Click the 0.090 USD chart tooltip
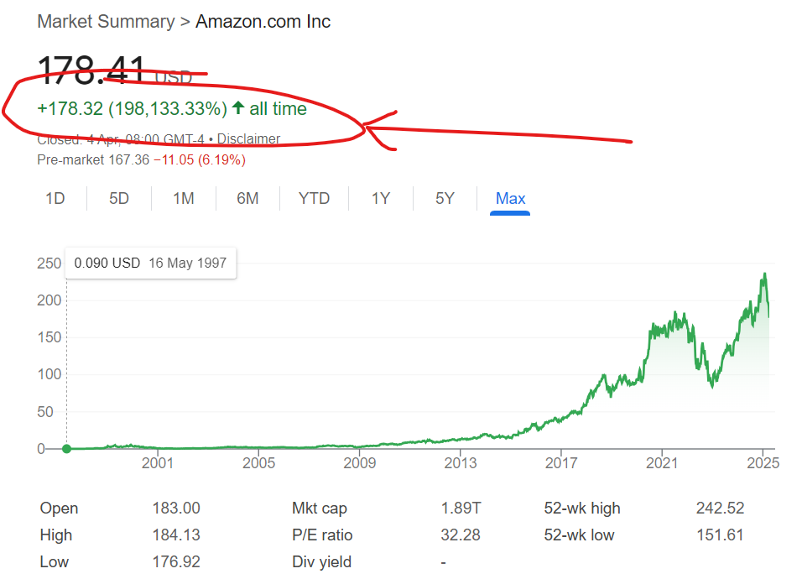Viewport: 802px width, 579px height. click(150, 263)
